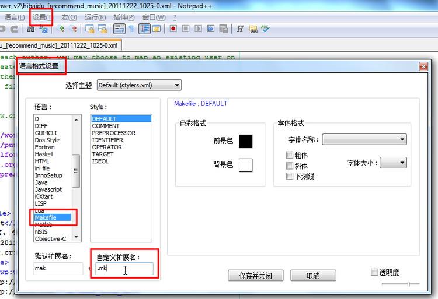This screenshot has height=299, width=438.
Task: Click the Playback macro icon
Action: pyautogui.click(x=199, y=29)
